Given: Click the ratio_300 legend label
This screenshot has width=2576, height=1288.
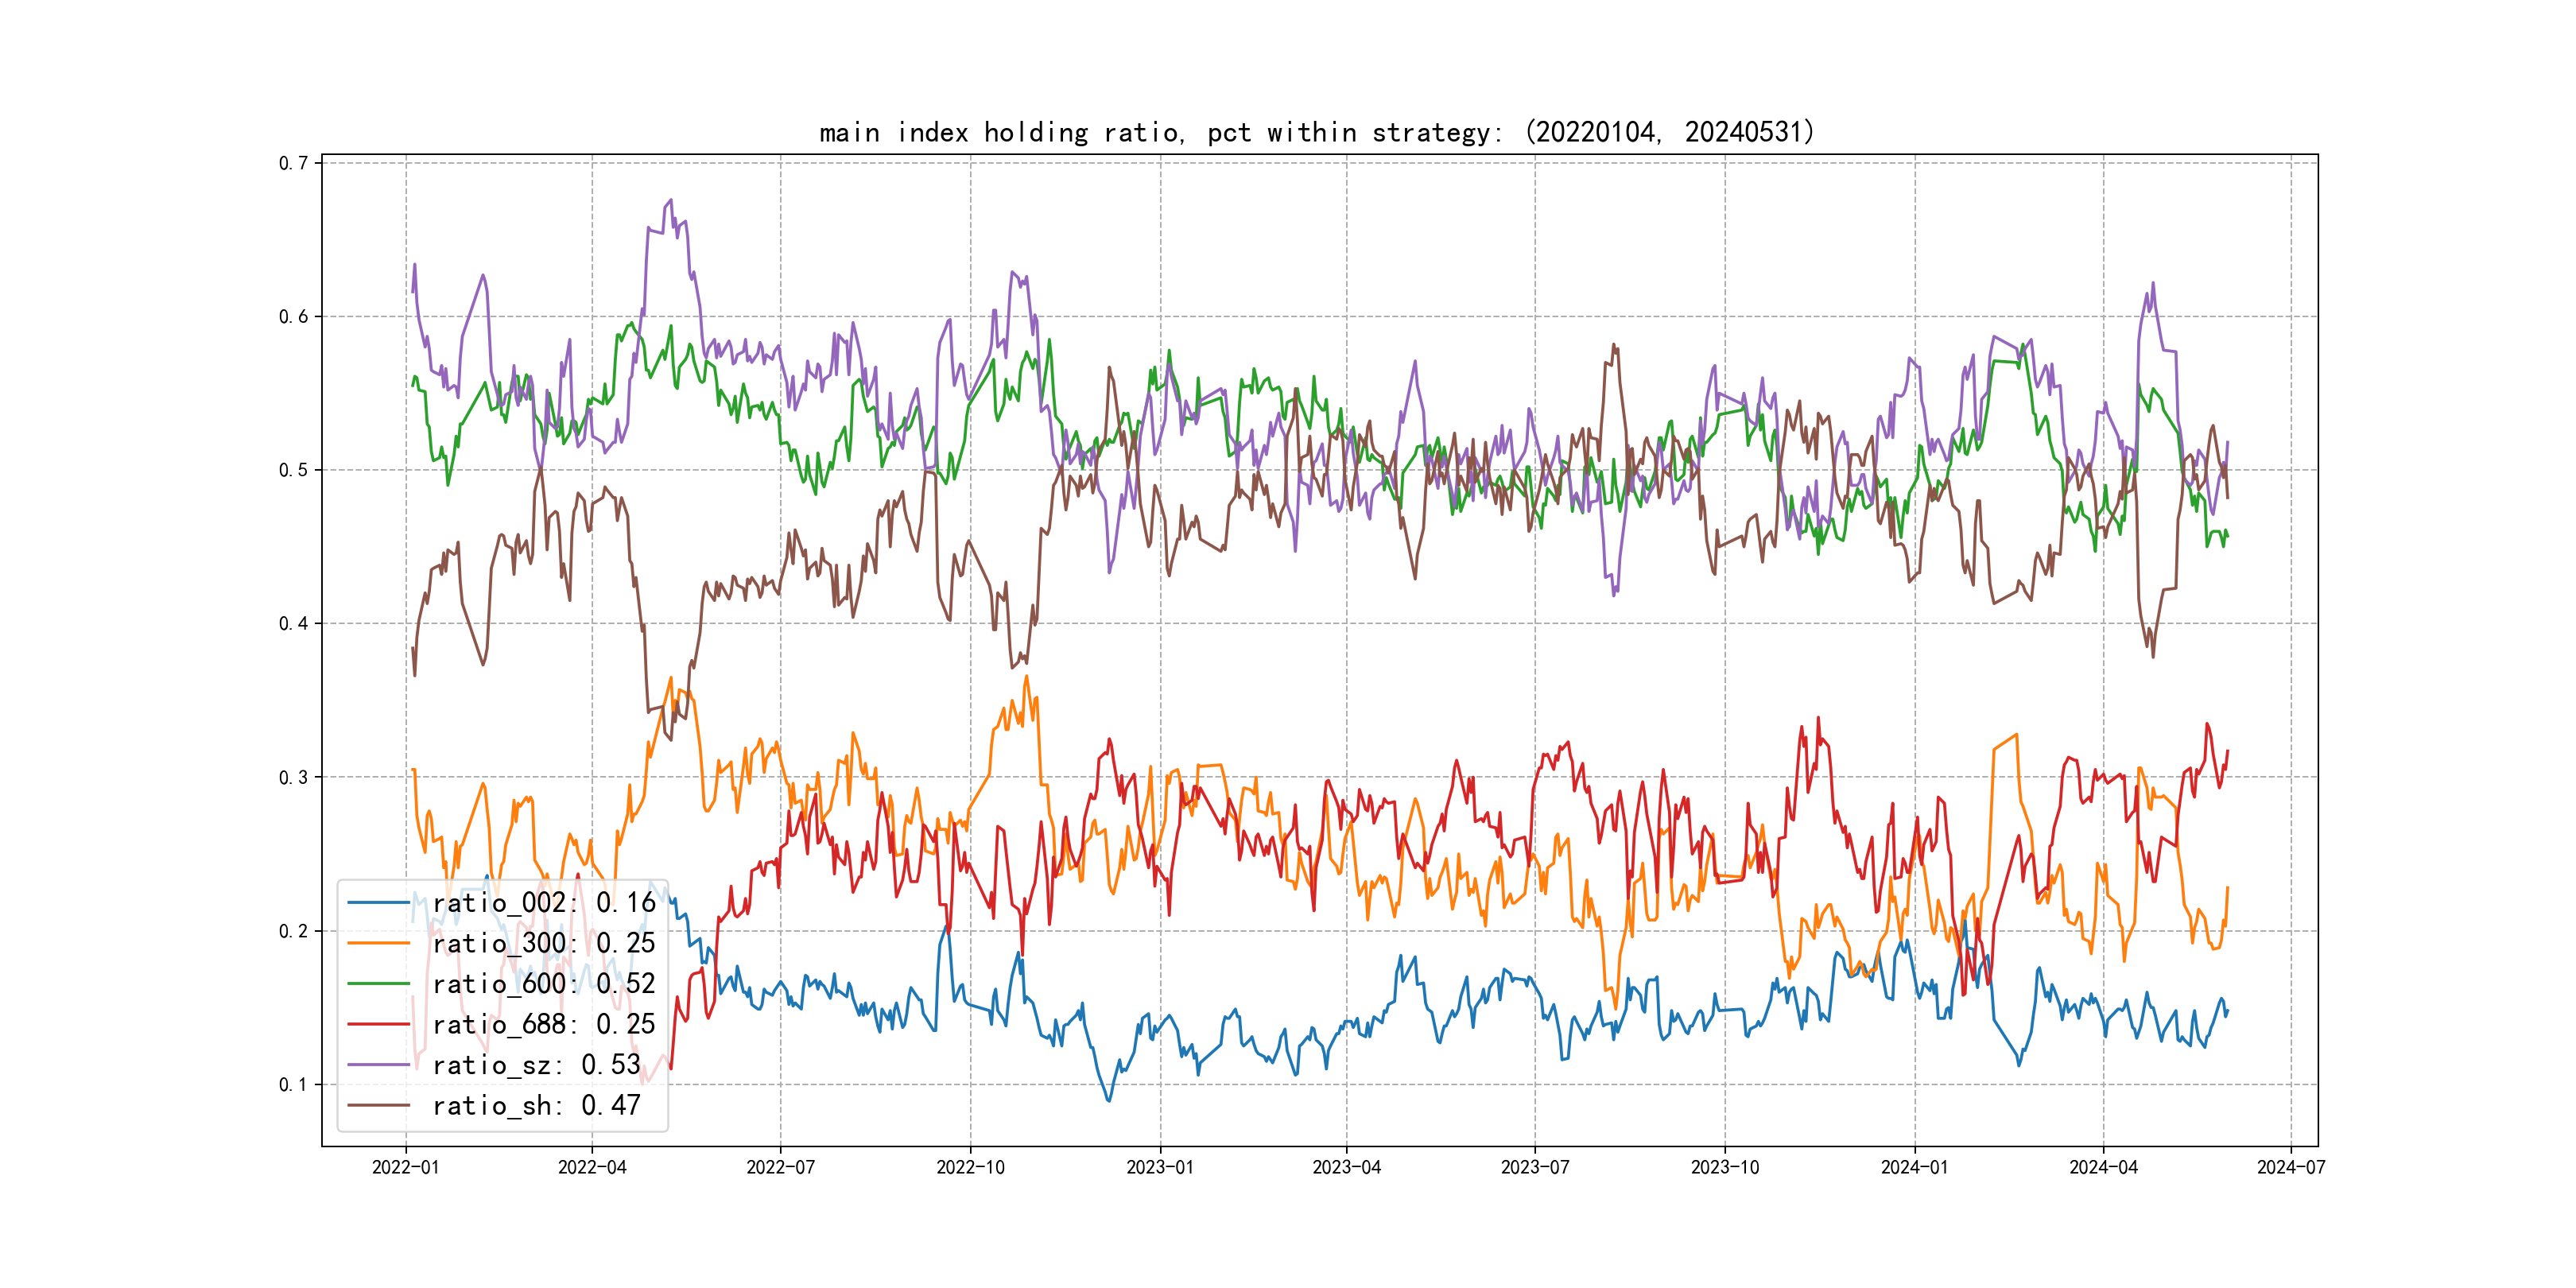Looking at the screenshot, I should 543,943.
